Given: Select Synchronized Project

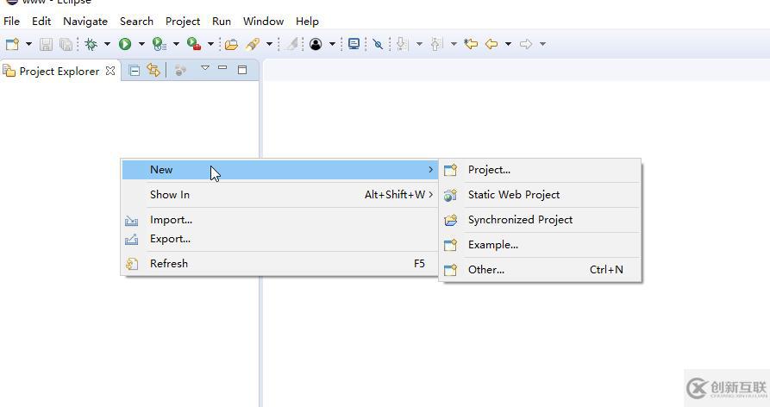Looking at the screenshot, I should 540,220.
